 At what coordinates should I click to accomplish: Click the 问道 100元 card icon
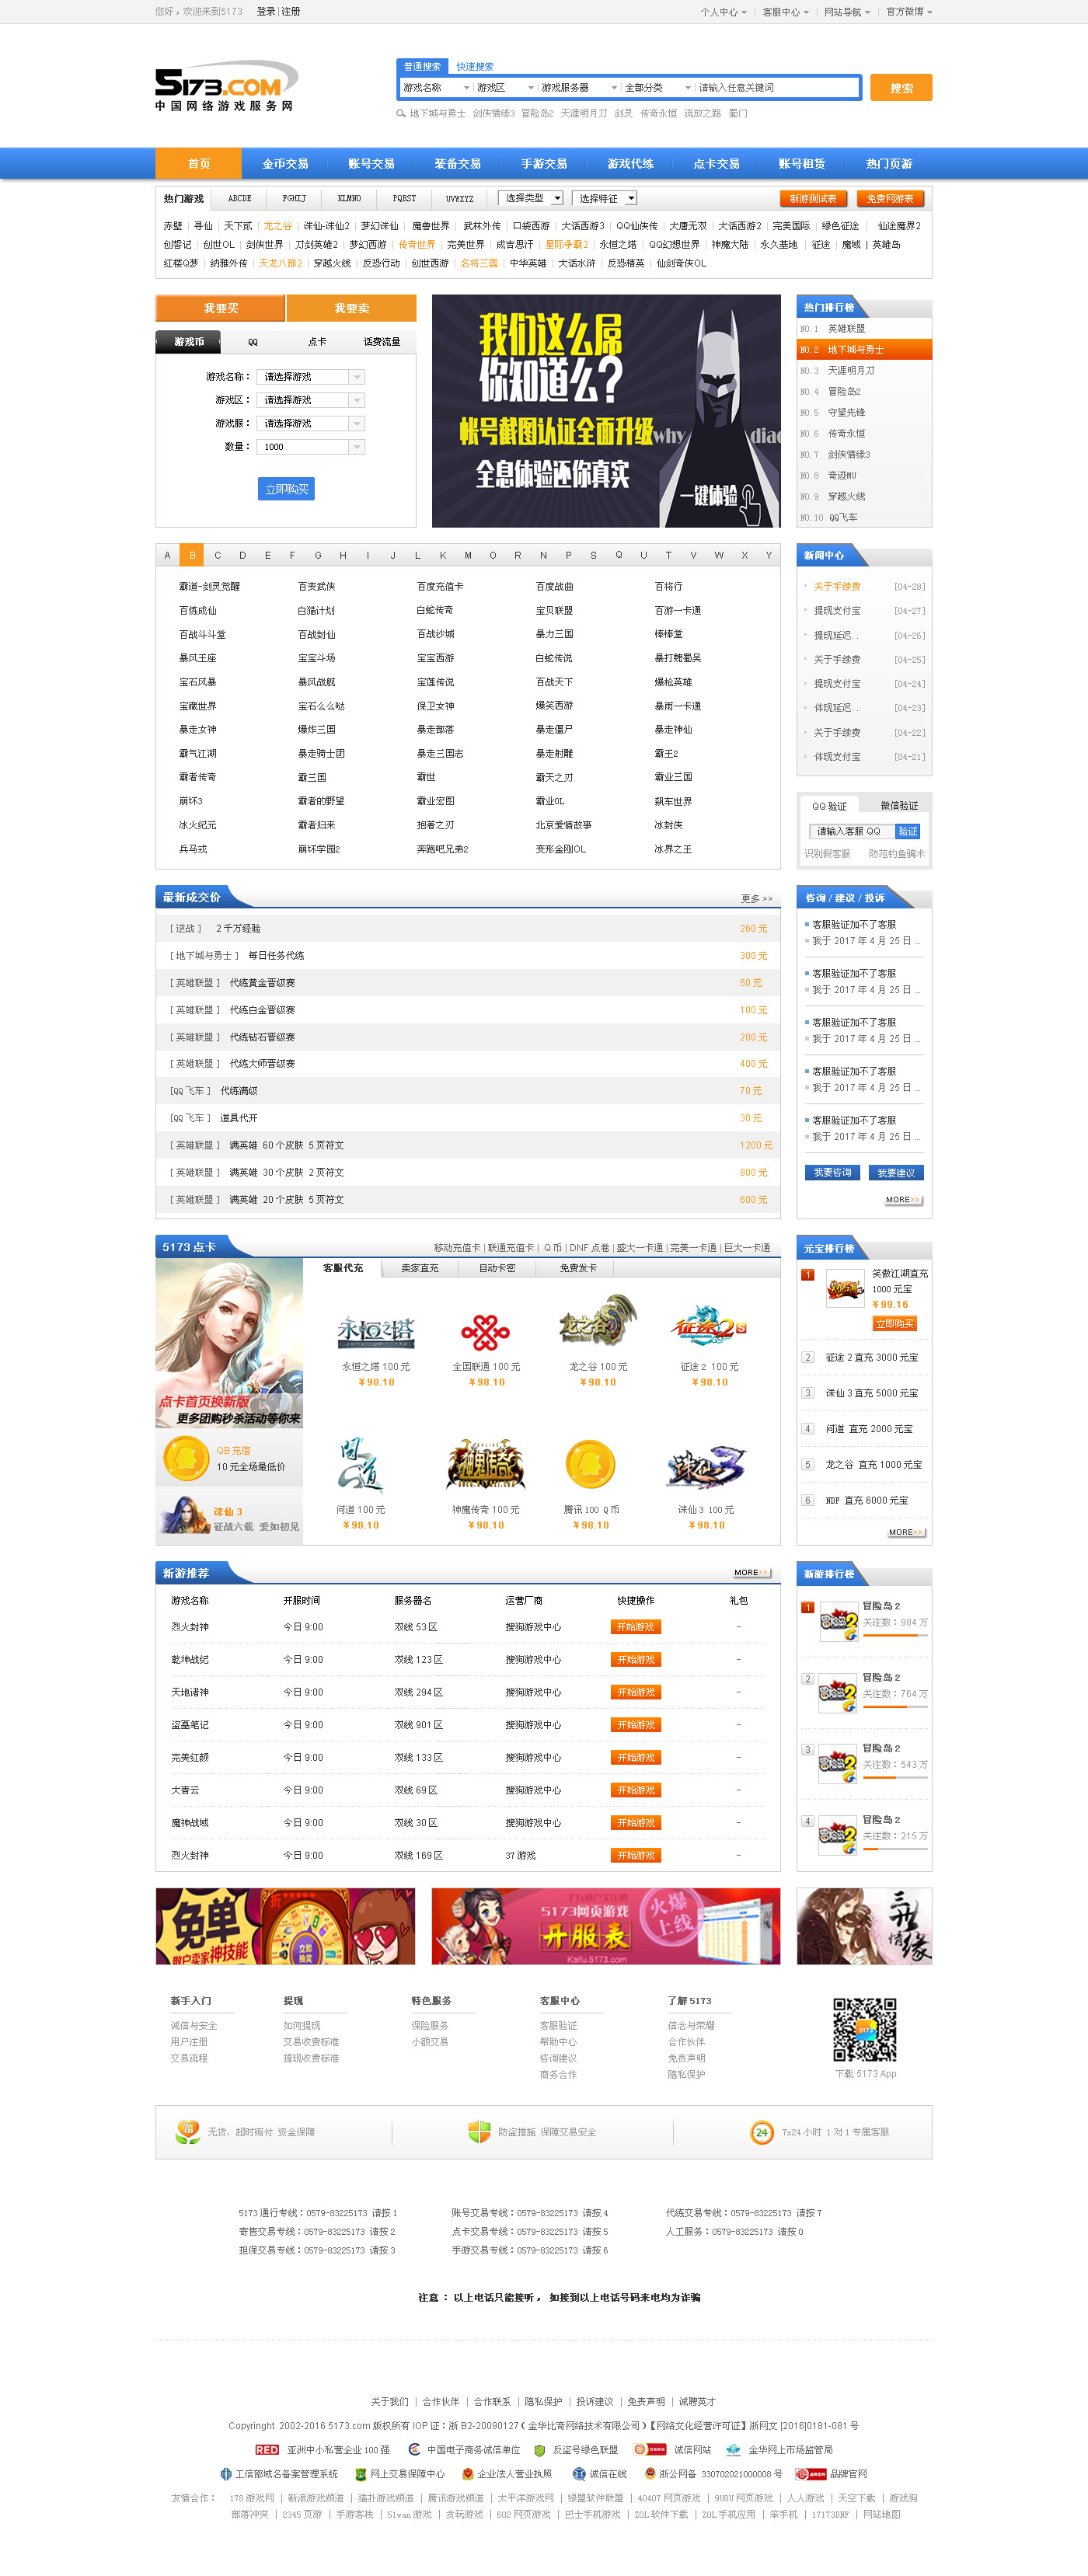tap(360, 1465)
